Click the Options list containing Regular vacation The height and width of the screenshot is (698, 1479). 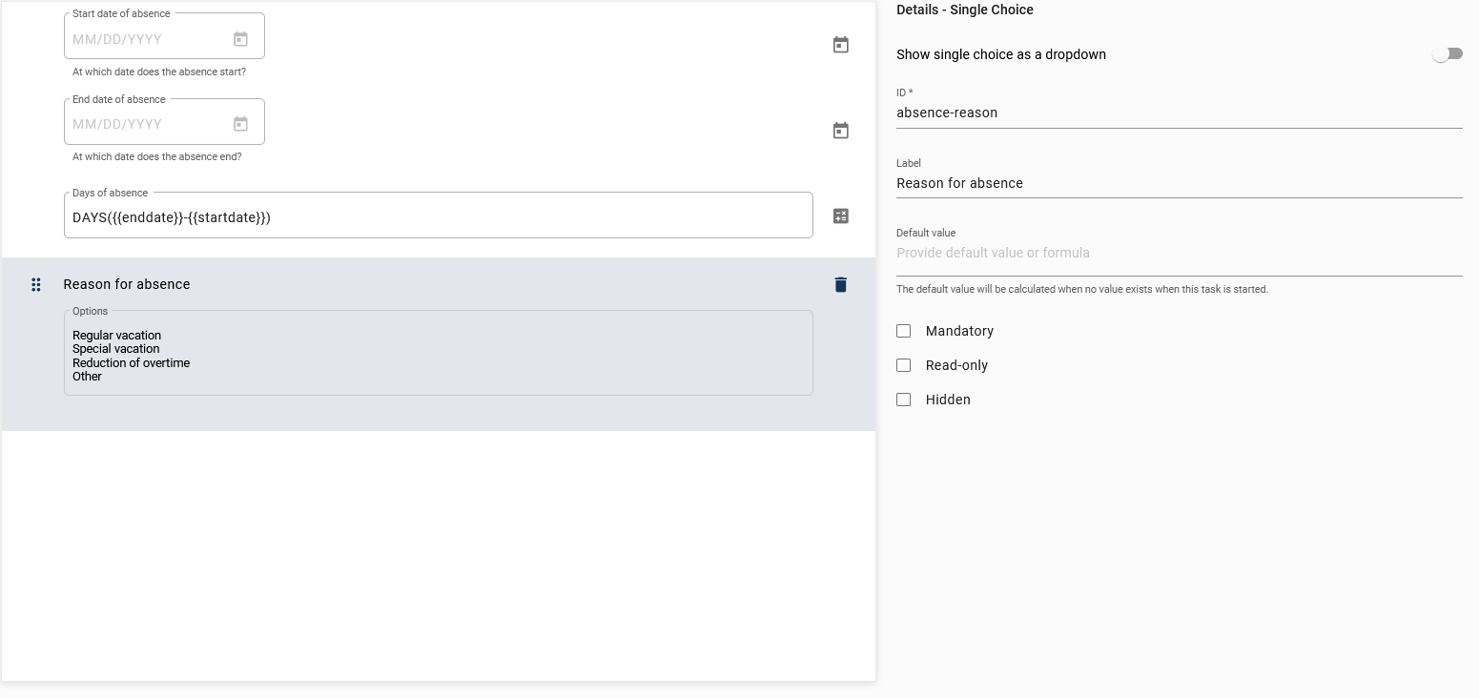(x=439, y=353)
